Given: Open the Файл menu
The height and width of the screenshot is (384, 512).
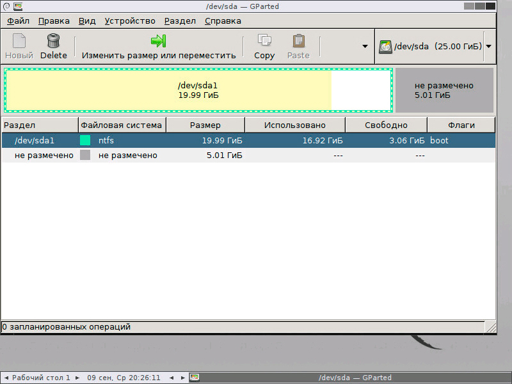Looking at the screenshot, I should pos(19,21).
